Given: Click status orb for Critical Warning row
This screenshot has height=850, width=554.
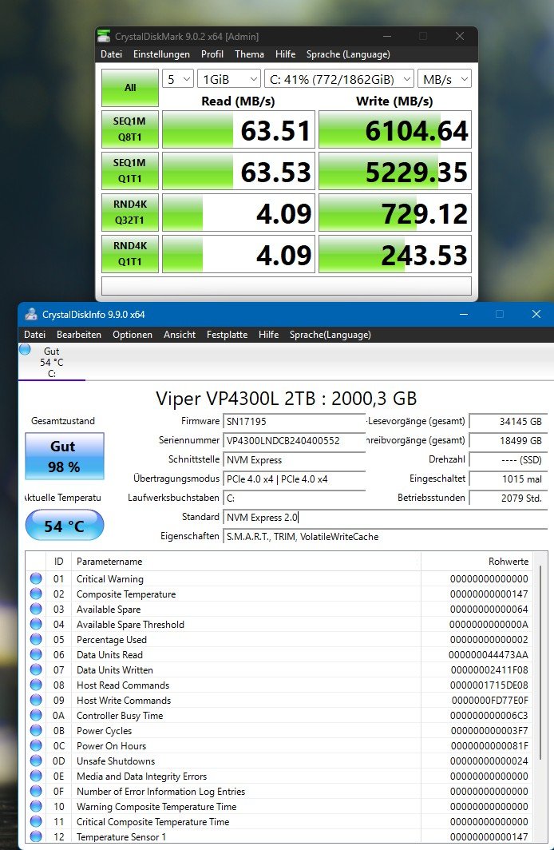Looking at the screenshot, I should 36,578.
